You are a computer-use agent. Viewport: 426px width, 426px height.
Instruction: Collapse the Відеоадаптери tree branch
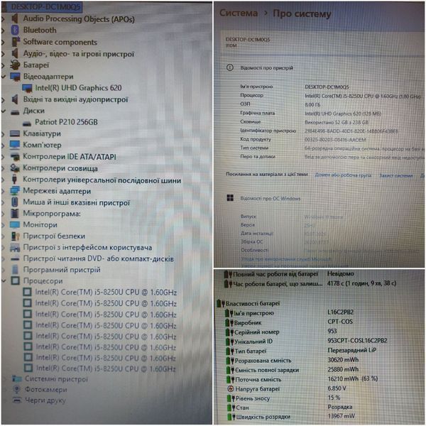pyautogui.click(x=4, y=77)
